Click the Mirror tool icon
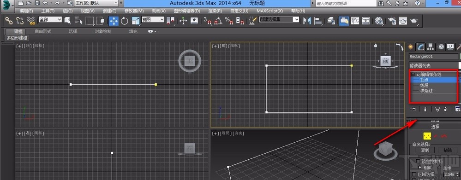 click(307, 21)
